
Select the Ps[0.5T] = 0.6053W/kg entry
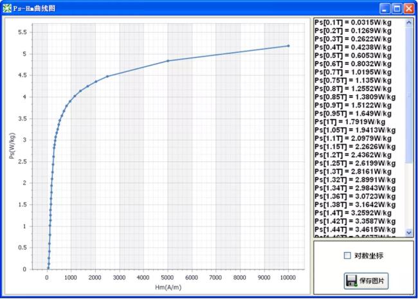[354, 55]
